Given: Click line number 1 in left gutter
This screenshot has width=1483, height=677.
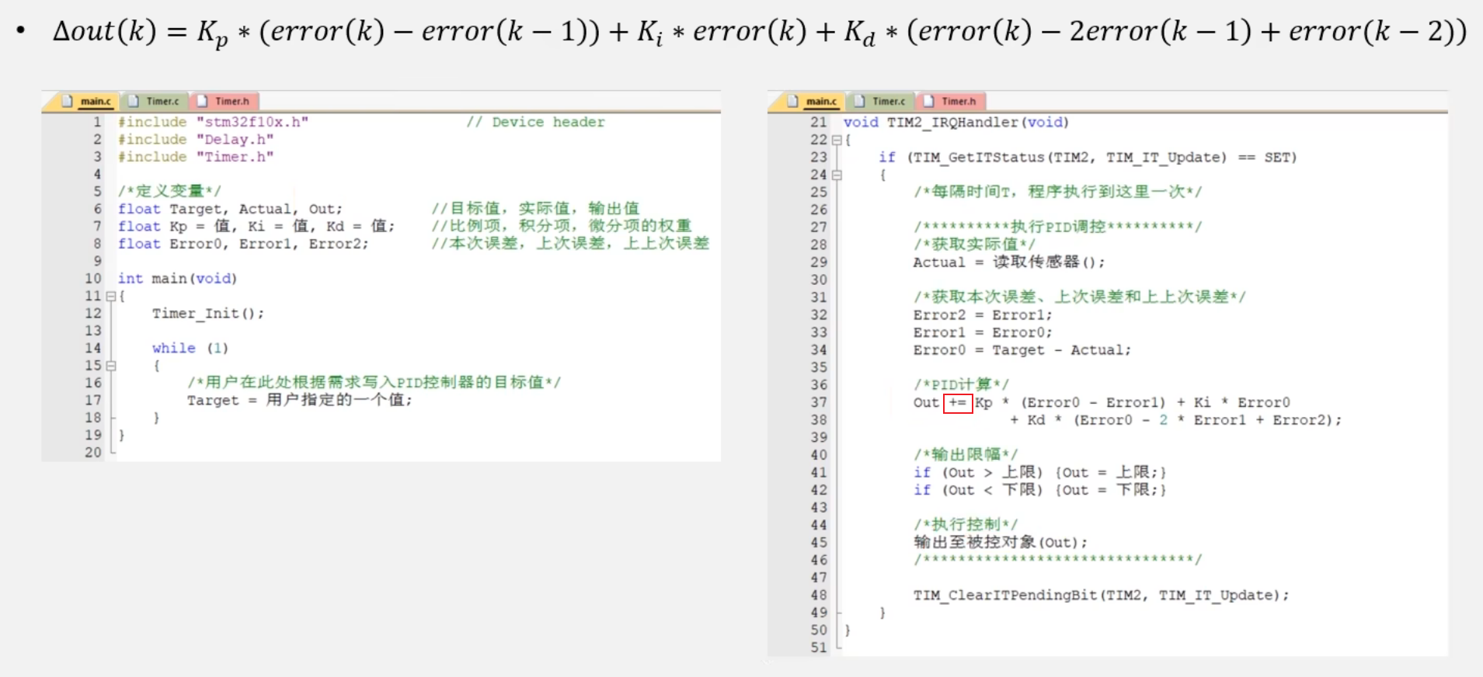Looking at the screenshot, I should point(97,122).
